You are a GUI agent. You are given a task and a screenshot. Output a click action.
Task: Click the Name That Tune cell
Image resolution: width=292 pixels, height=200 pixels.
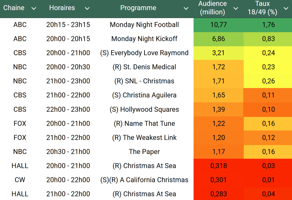(x=144, y=123)
